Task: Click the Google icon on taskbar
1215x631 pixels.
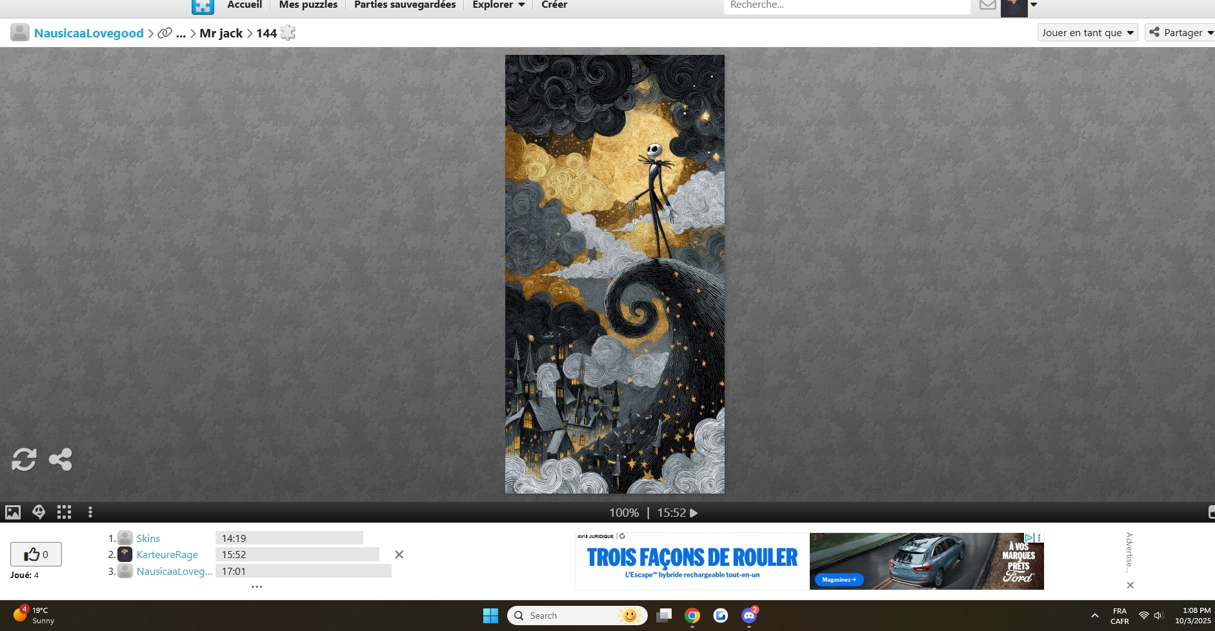Action: pyautogui.click(x=721, y=616)
